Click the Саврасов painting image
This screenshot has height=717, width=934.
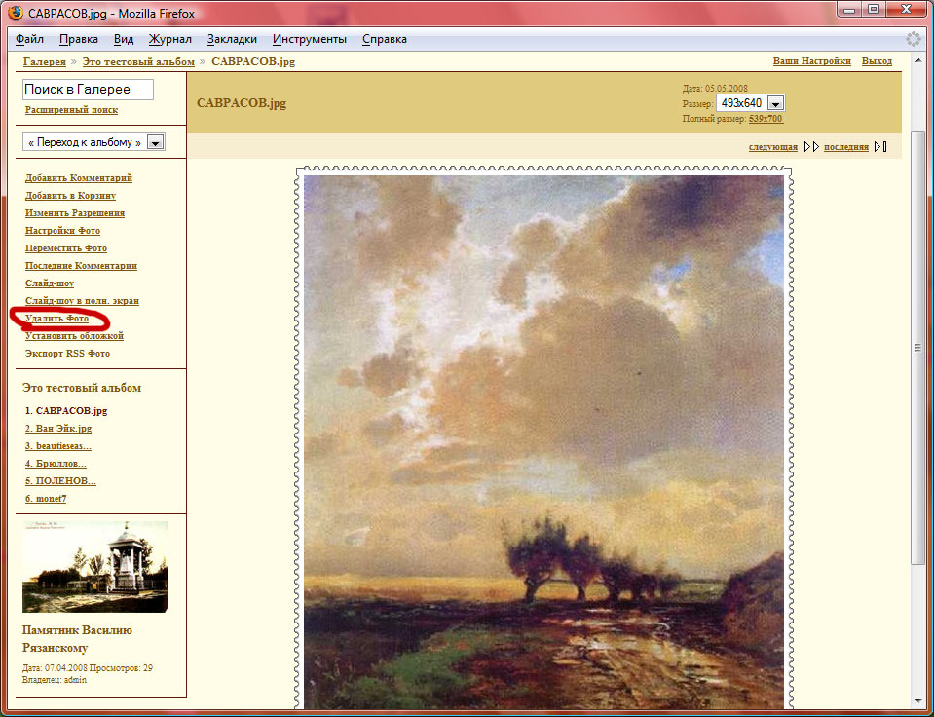[x=543, y=441]
